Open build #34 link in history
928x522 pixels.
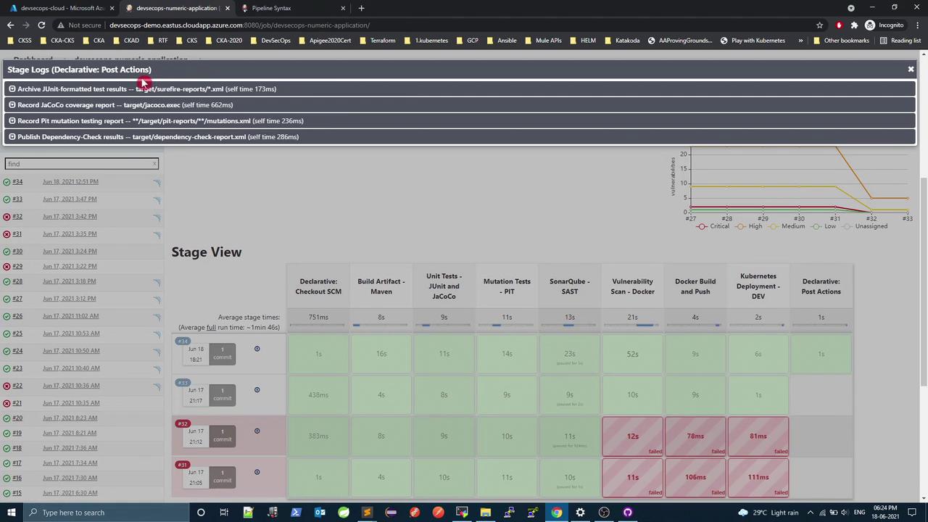click(17, 182)
